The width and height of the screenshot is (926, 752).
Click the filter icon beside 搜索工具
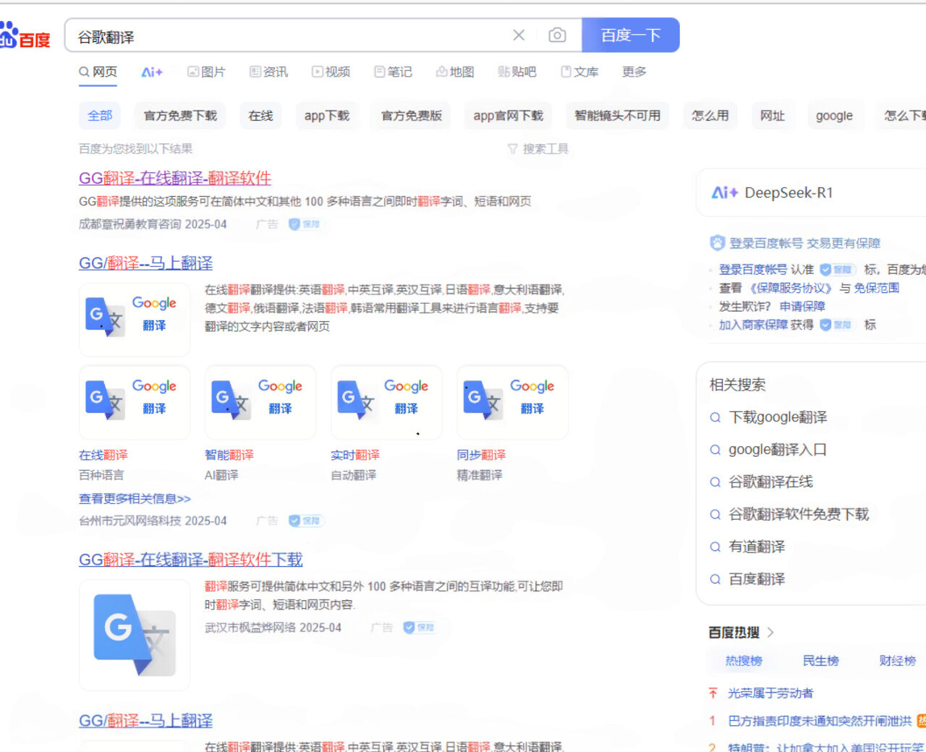point(512,149)
